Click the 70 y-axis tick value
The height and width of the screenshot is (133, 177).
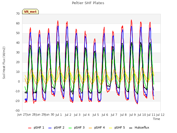18,14
